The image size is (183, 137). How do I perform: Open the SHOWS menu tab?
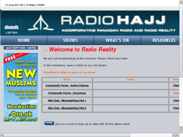click(70, 40)
